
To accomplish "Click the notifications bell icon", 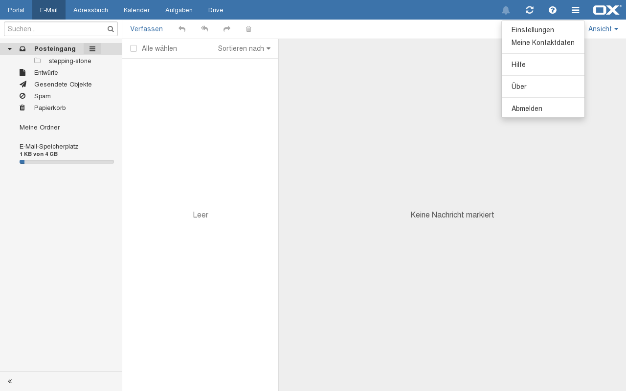I will (506, 10).
